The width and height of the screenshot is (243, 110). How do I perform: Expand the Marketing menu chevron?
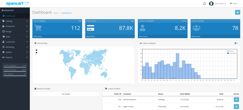[x=27, y=47]
